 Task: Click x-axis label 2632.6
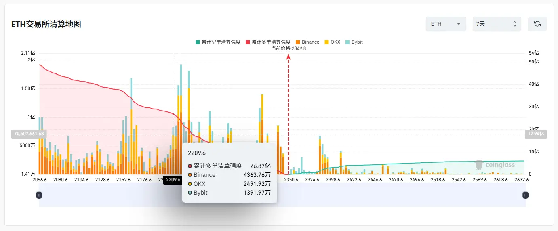click(x=521, y=180)
